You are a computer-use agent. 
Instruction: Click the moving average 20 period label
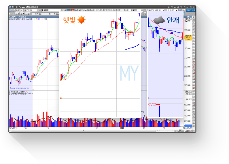click(x=37, y=19)
